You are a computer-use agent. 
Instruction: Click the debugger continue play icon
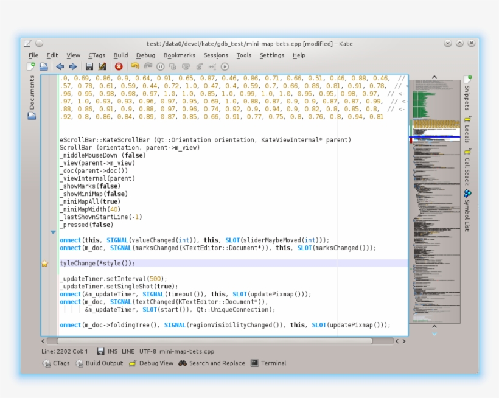coord(225,66)
